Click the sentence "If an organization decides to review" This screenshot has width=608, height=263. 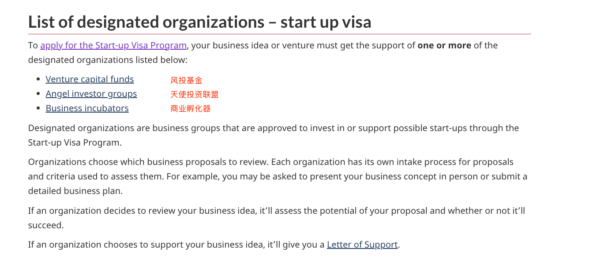point(277,218)
